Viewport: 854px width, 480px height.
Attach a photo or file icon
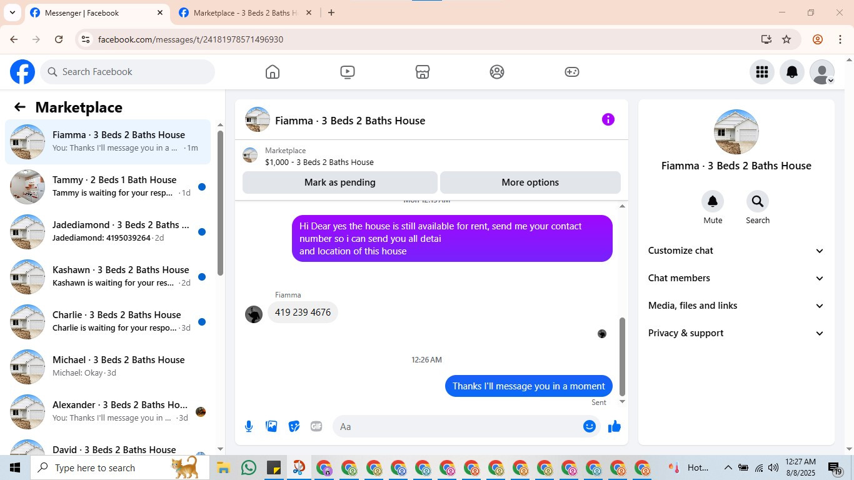(271, 426)
